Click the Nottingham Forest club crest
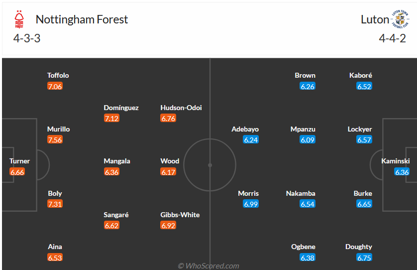The width and height of the screenshot is (417, 270). tap(19, 20)
